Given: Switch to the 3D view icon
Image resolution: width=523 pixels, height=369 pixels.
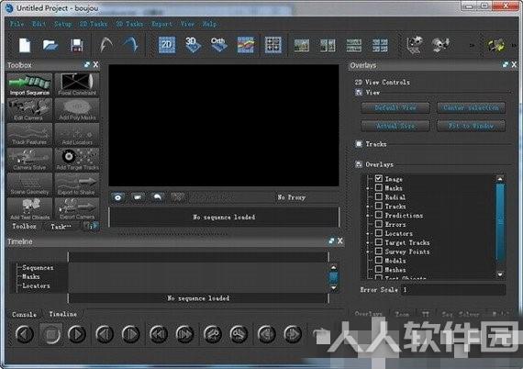Looking at the screenshot, I should [x=193, y=45].
